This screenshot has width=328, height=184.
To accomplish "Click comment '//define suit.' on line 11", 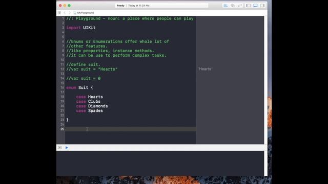I will [x=83, y=64].
